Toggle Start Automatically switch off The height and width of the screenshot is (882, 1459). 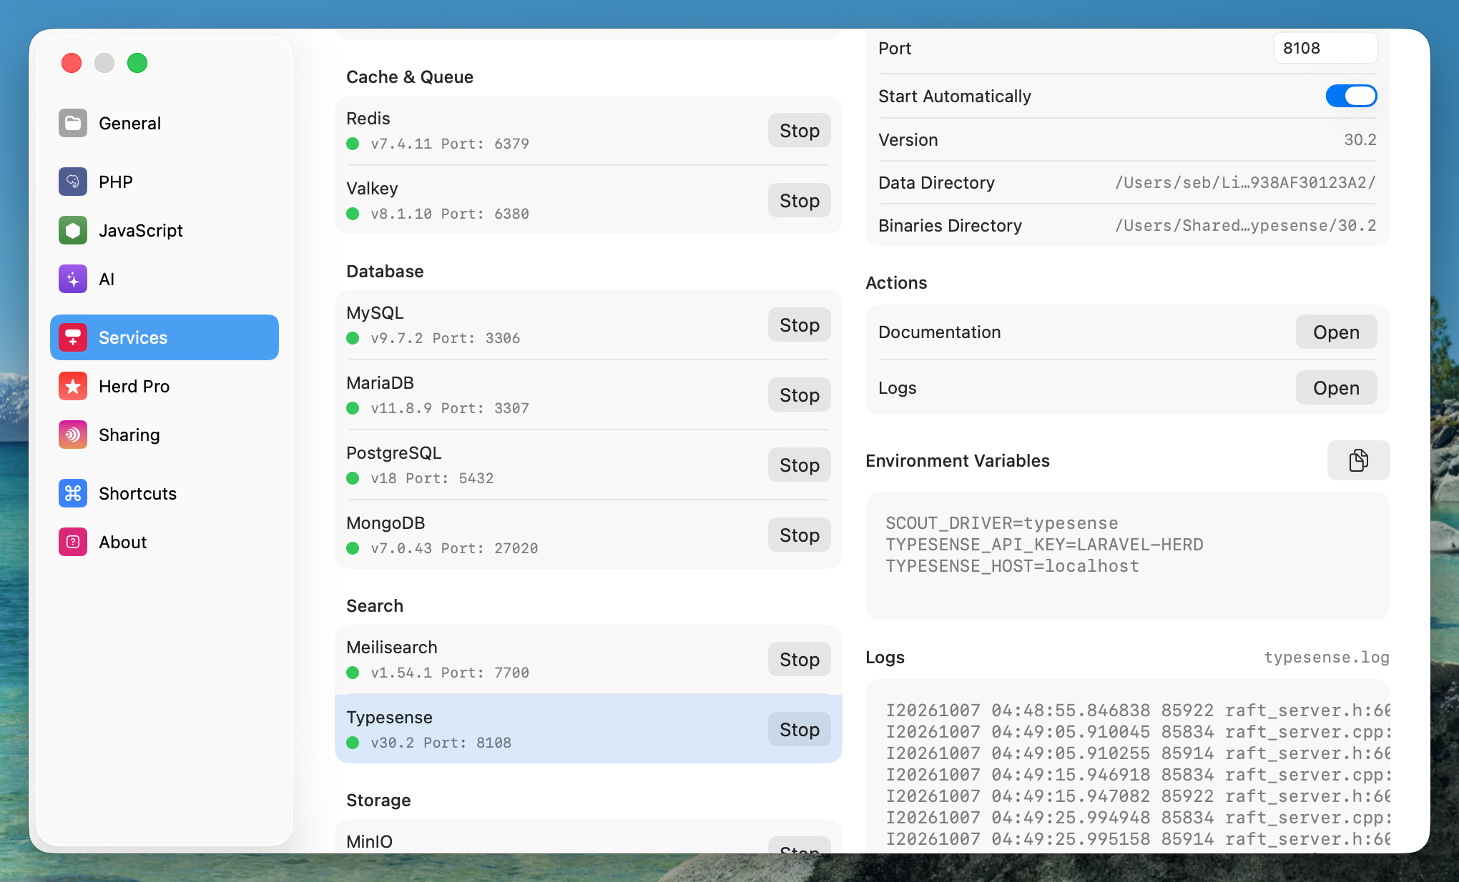tap(1351, 96)
